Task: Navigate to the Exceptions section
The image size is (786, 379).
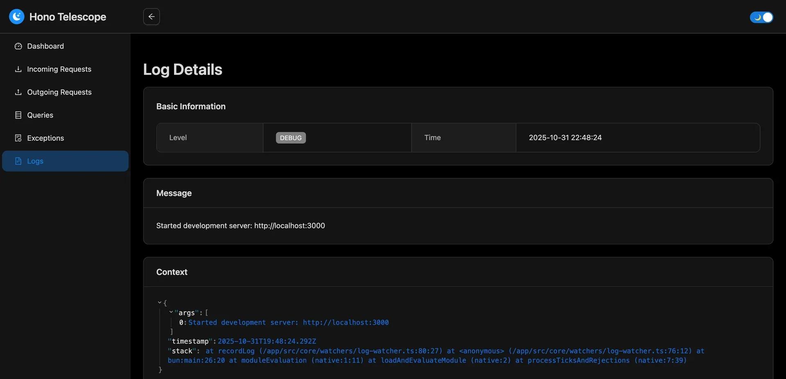Action: pos(45,138)
